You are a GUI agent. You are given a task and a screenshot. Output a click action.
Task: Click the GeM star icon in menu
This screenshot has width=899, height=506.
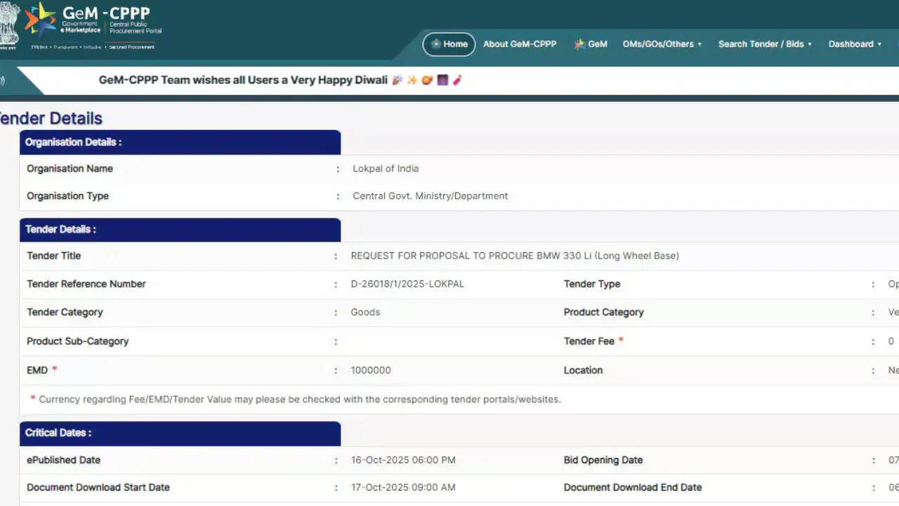click(579, 44)
